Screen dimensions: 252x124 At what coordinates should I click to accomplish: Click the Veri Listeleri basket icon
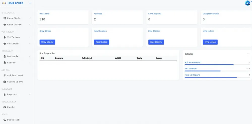coord(5,44)
